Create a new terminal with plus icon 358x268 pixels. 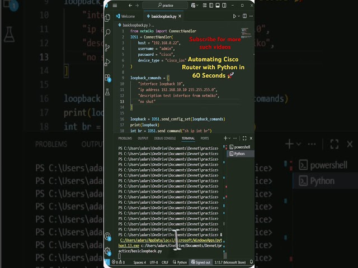tap(225, 138)
